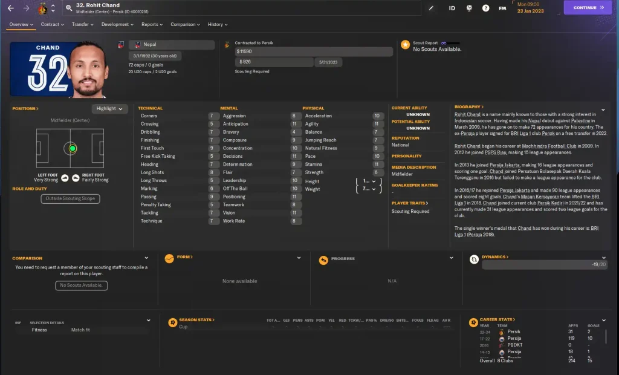Open the Positions link
Image resolution: width=619 pixels, height=375 pixels.
[25, 109]
